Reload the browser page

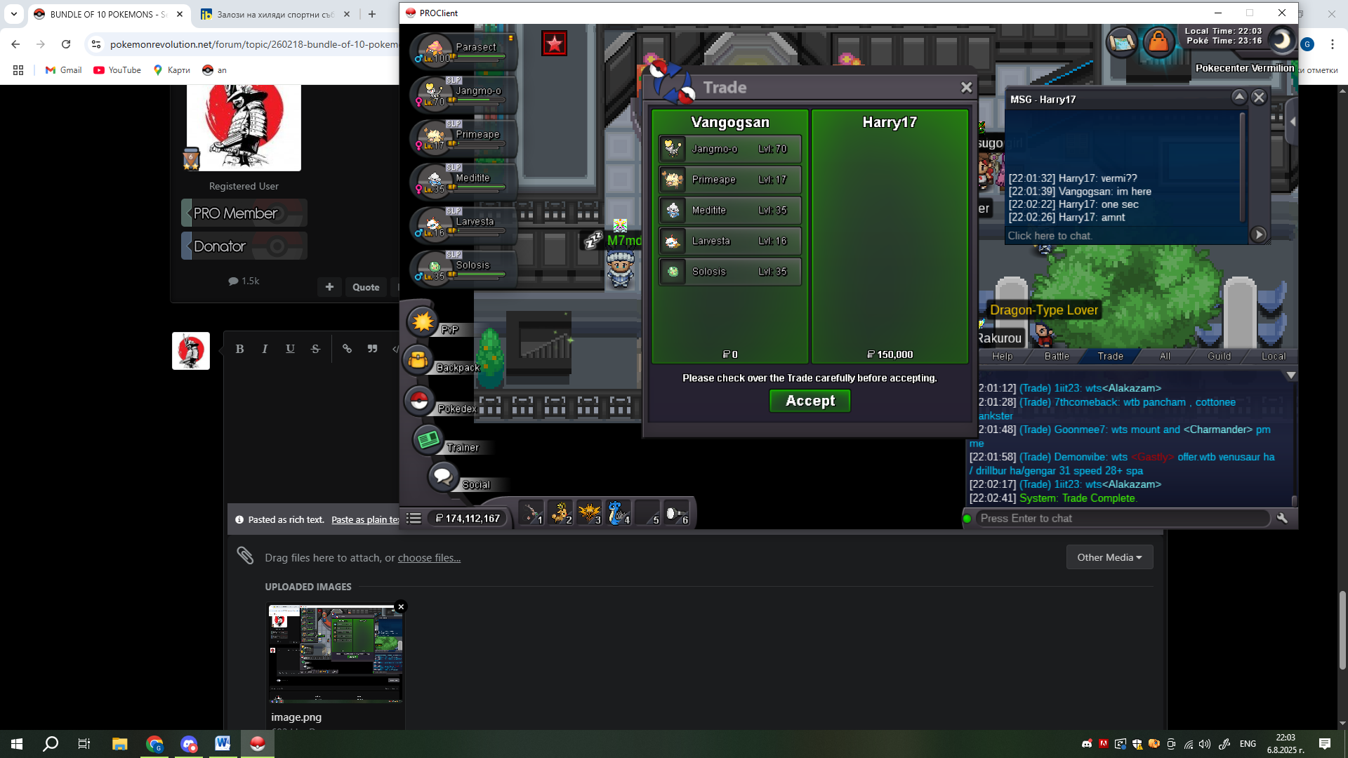tap(66, 44)
